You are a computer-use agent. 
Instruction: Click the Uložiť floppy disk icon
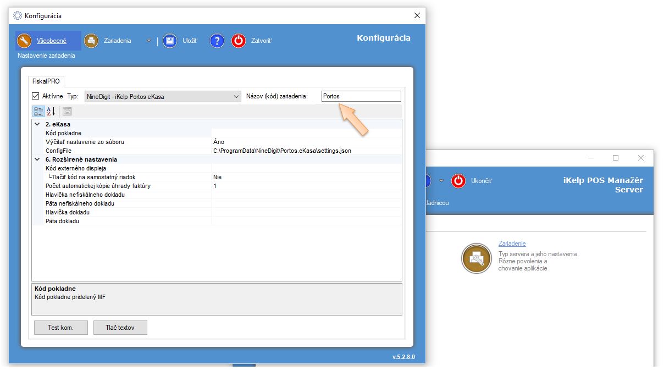point(170,41)
